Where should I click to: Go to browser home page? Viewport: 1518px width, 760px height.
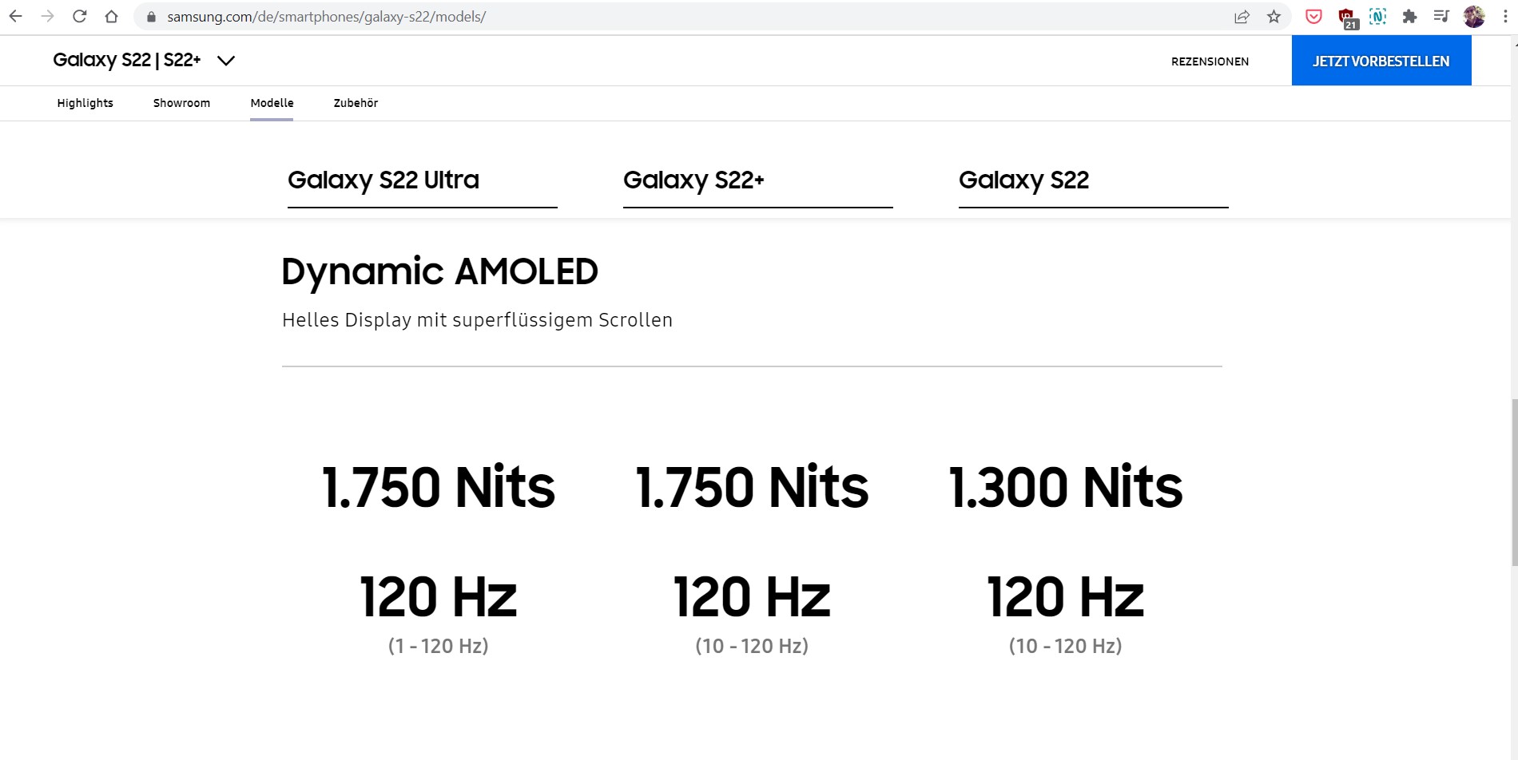[111, 16]
